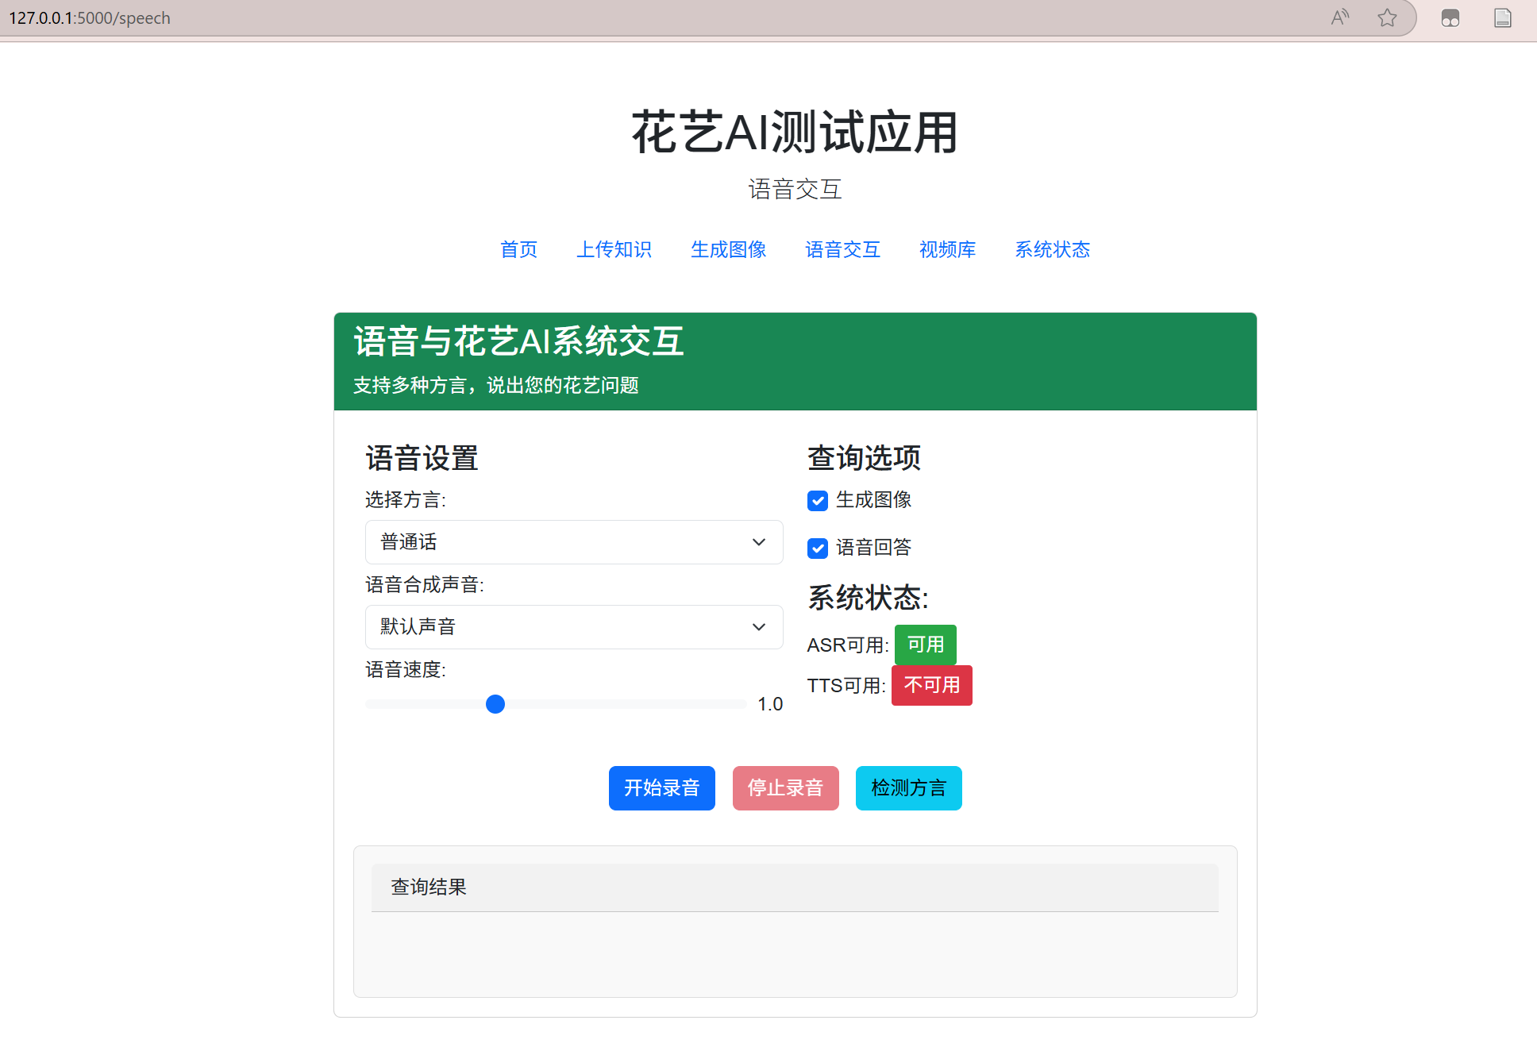1537x1051 pixels.
Task: Toggle the 生成图像 checkbox
Action: 818,500
